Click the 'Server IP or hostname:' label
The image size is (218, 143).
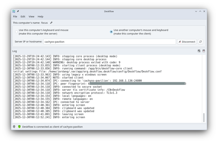pos(28,42)
